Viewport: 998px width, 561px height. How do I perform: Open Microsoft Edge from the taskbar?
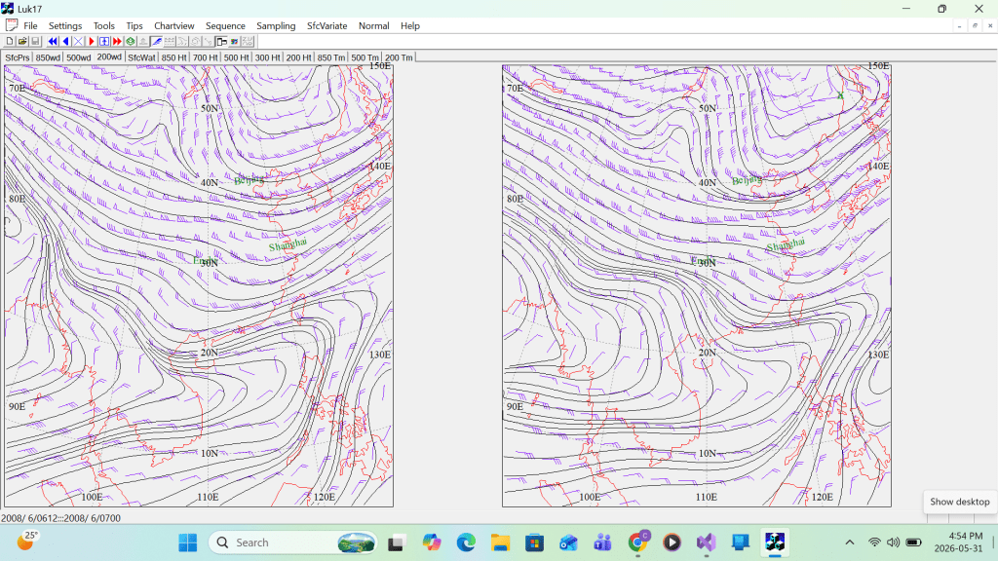466,542
